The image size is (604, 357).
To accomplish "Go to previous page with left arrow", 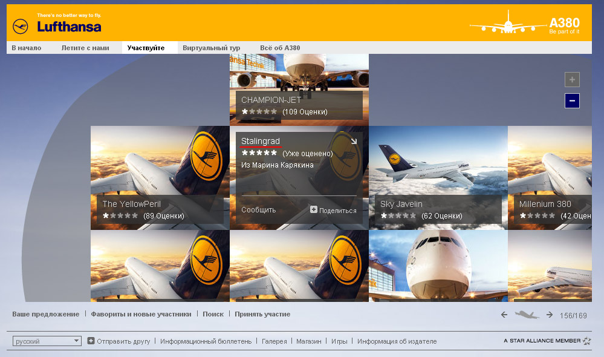I will pyautogui.click(x=504, y=315).
